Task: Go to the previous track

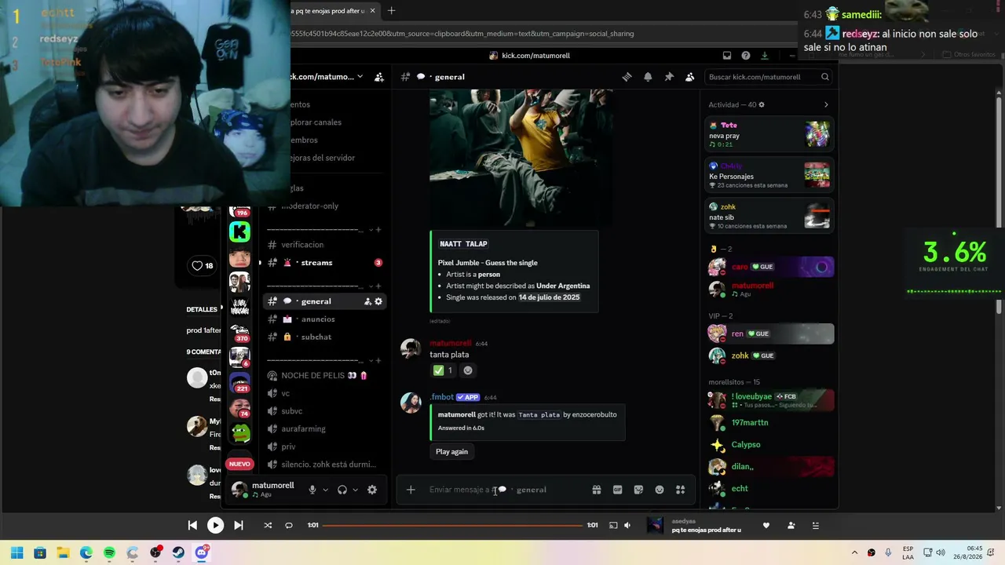Action: 192,525
